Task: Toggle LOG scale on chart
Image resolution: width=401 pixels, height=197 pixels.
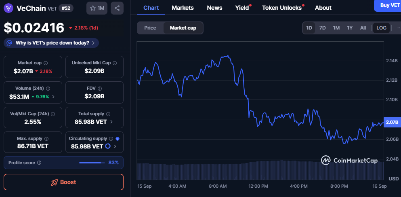Action: [x=381, y=28]
